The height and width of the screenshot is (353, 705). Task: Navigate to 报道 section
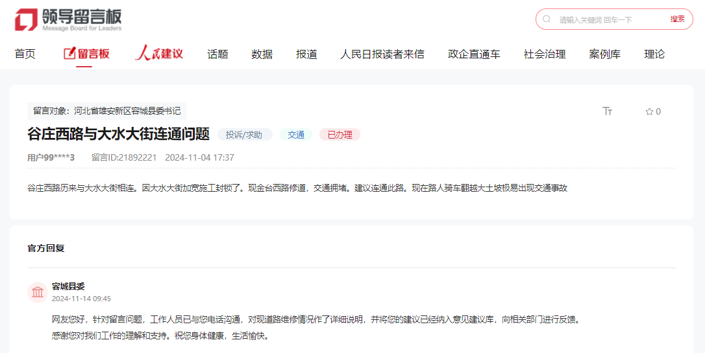click(306, 54)
